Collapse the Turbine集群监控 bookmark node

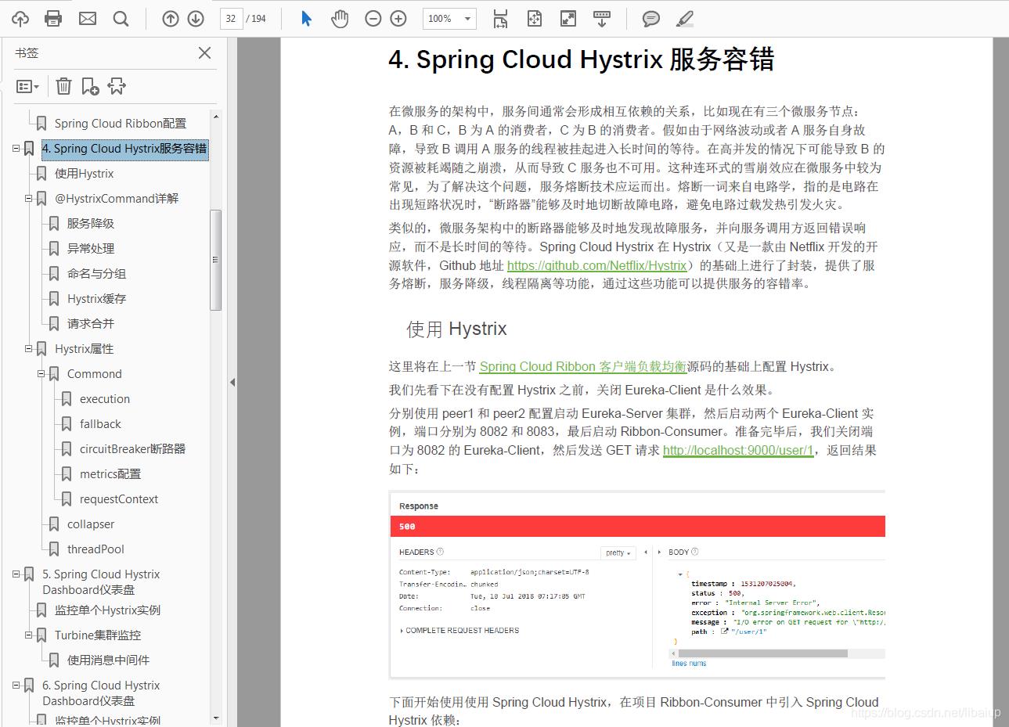[x=28, y=635]
